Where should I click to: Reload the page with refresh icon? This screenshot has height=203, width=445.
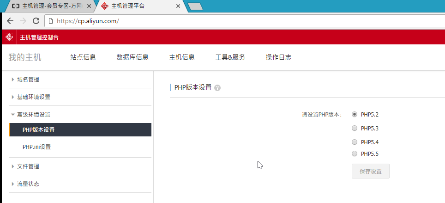tap(36, 21)
